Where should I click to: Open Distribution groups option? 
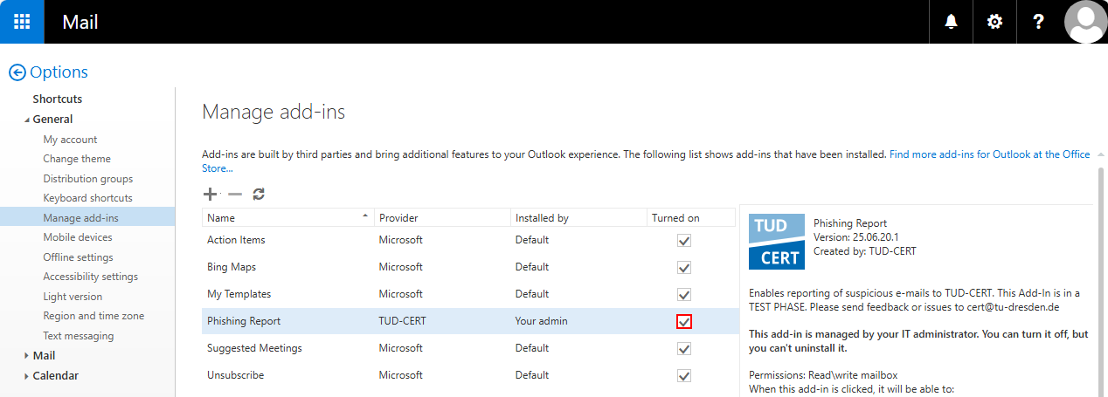(88, 179)
